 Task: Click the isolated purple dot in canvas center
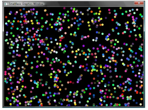[83, 46]
